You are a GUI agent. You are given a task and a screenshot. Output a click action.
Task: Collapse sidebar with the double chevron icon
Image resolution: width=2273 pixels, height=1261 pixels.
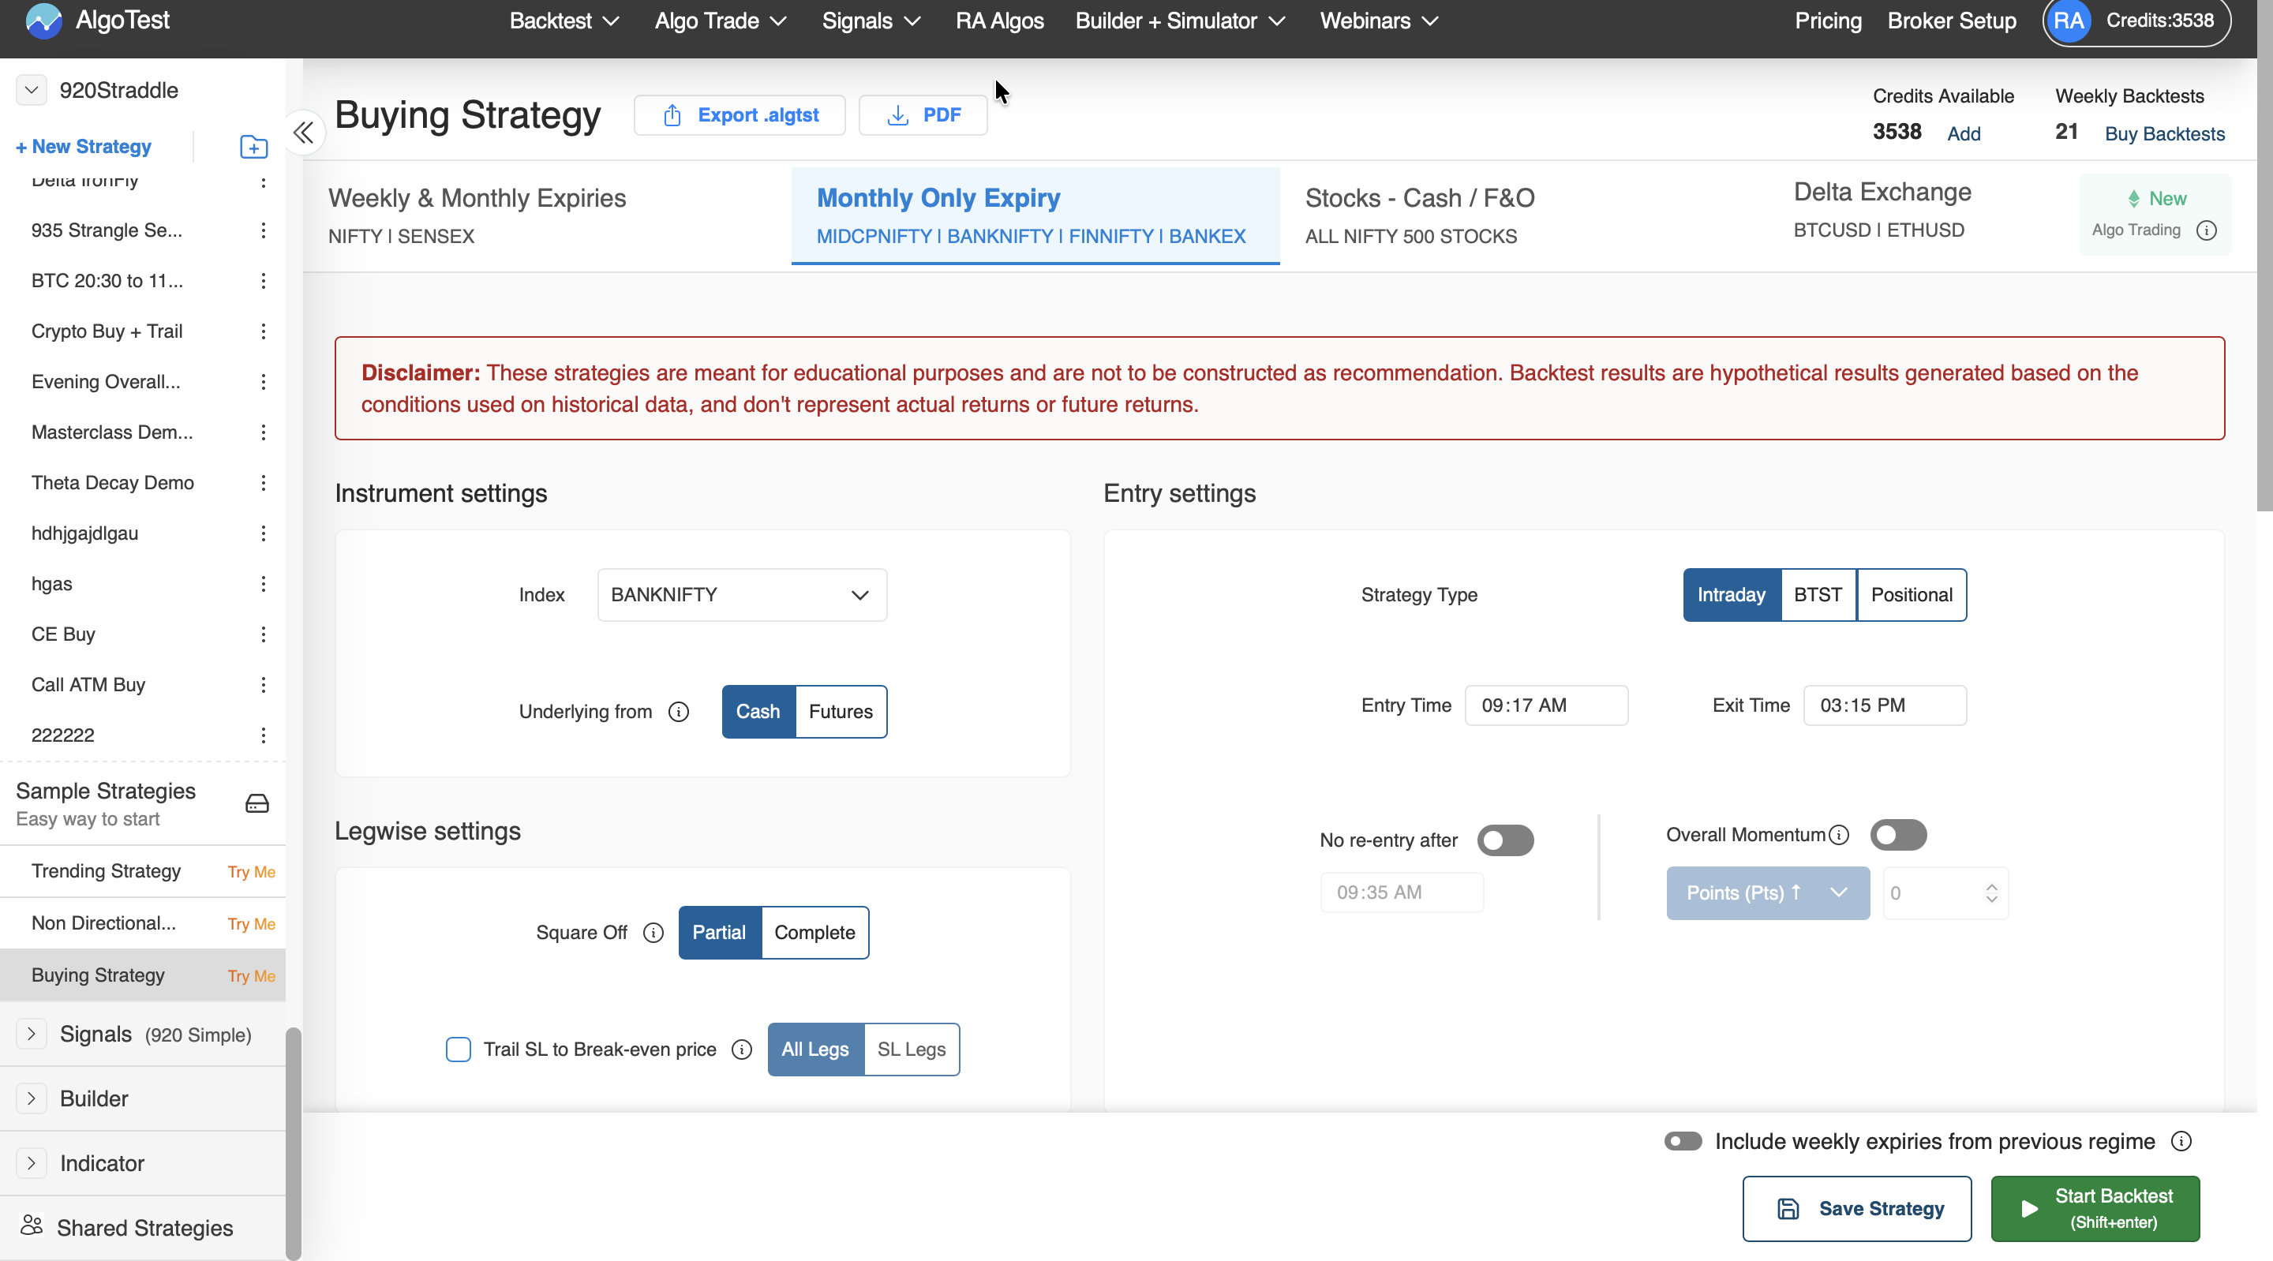click(x=304, y=133)
